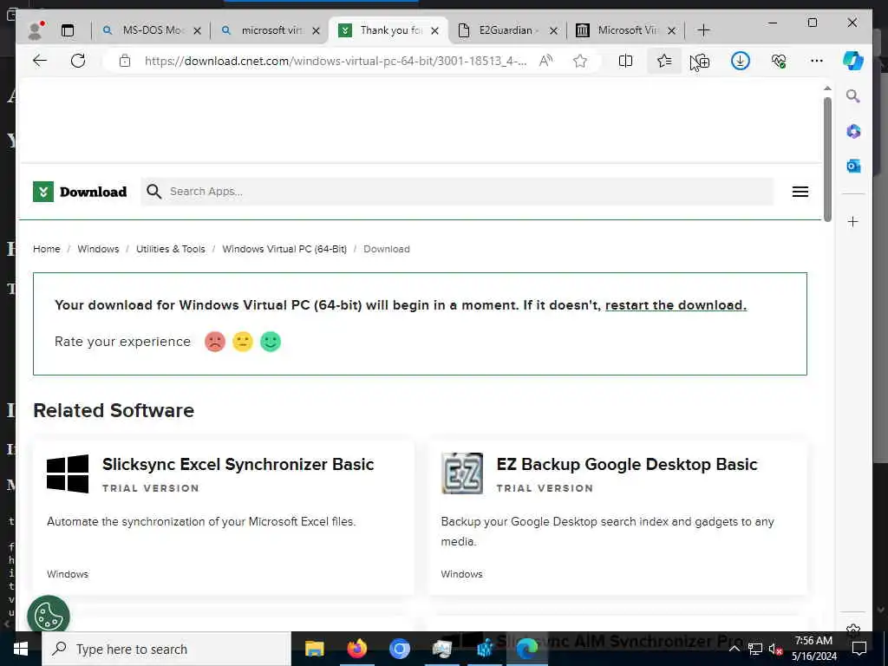Open the cookie preferences button
The image size is (888, 666).
point(49,616)
